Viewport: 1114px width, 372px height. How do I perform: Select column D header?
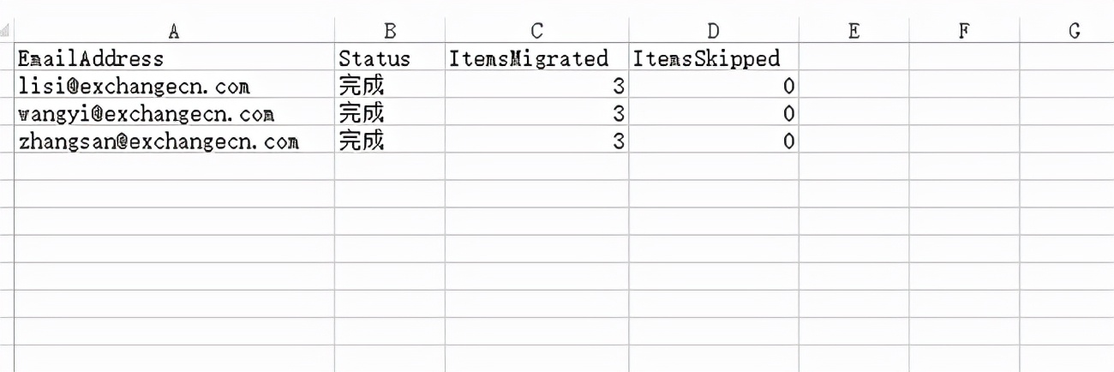coord(714,31)
